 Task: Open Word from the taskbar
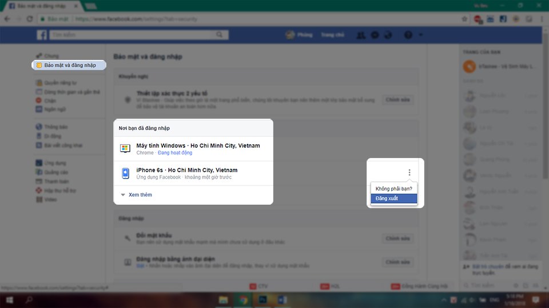[282, 300]
